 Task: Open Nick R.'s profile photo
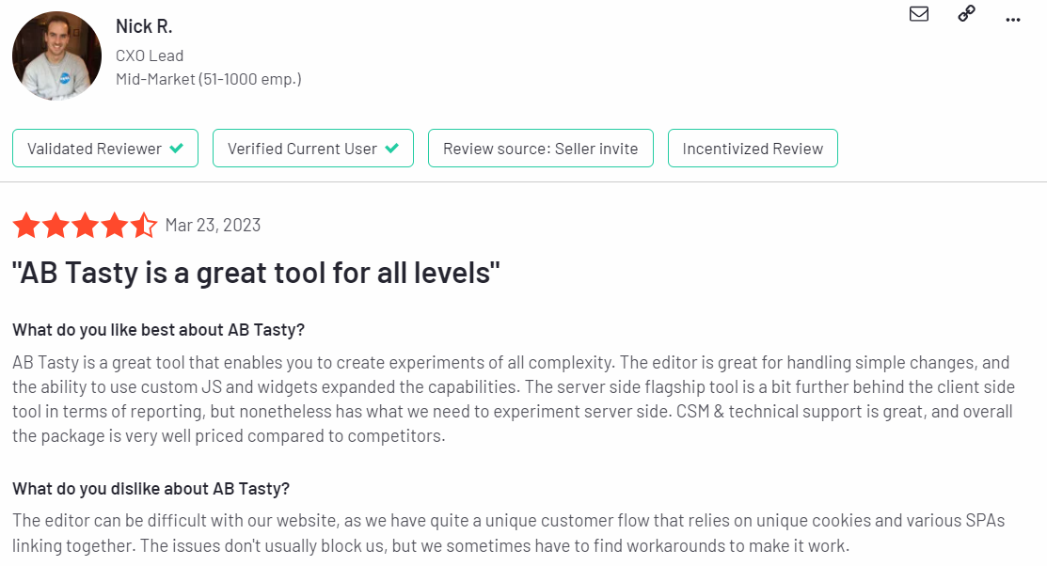(x=56, y=55)
